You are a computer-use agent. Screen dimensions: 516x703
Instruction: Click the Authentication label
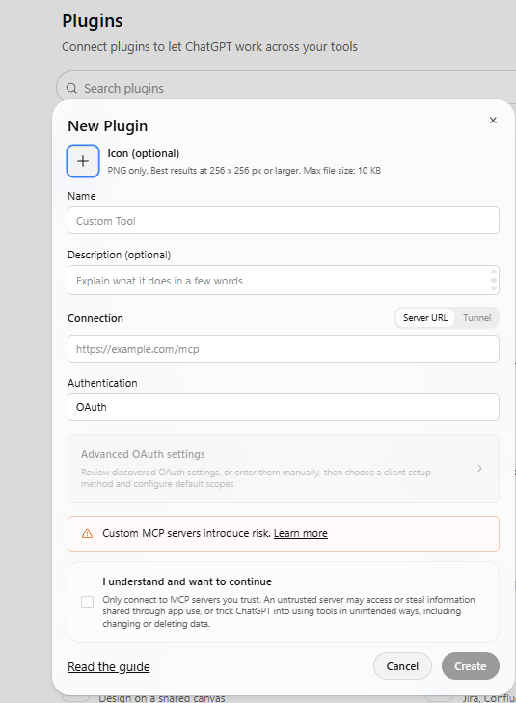coord(102,383)
